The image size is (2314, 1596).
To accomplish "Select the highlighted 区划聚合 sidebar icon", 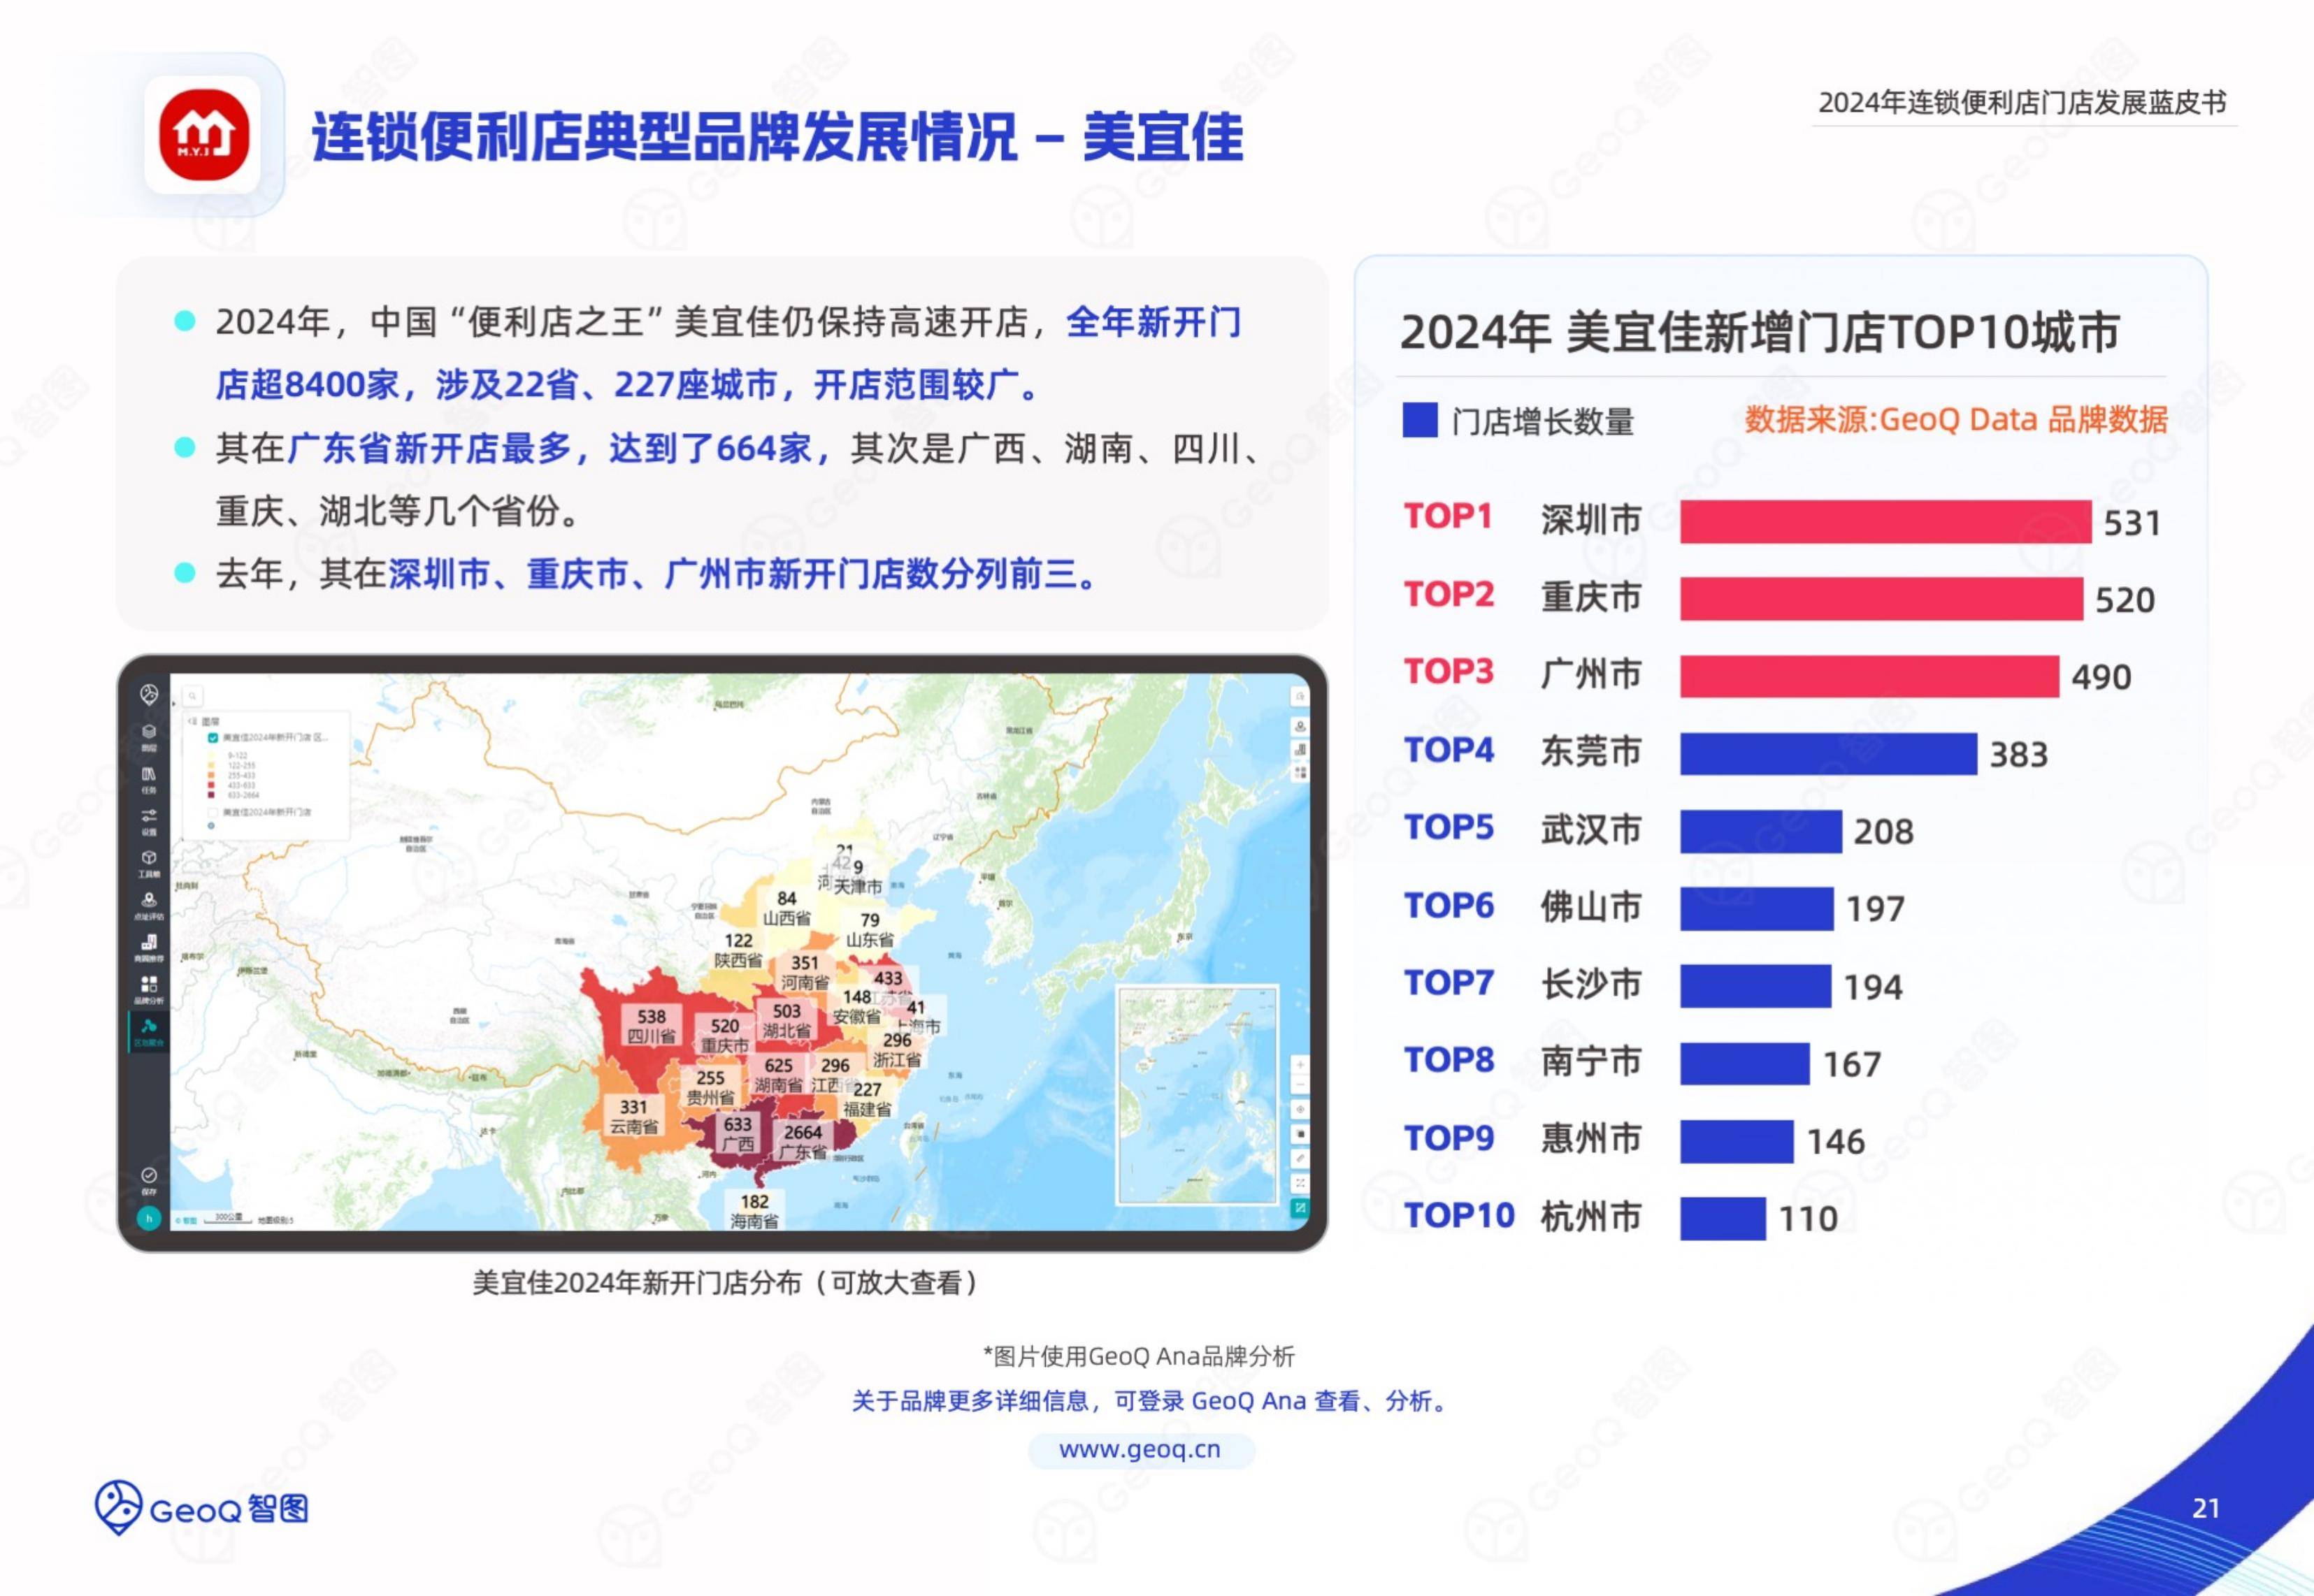I will 149,1031.
